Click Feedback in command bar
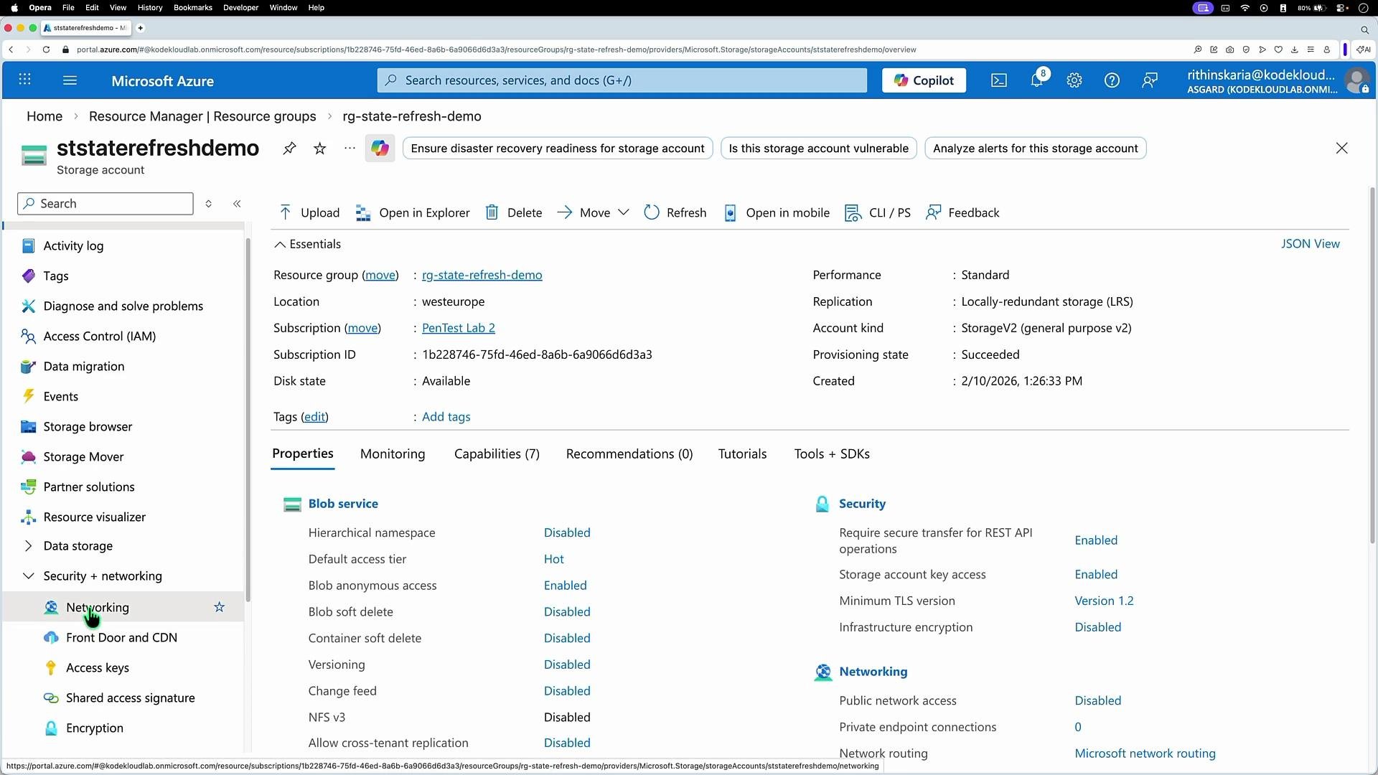This screenshot has width=1378, height=775. [962, 212]
